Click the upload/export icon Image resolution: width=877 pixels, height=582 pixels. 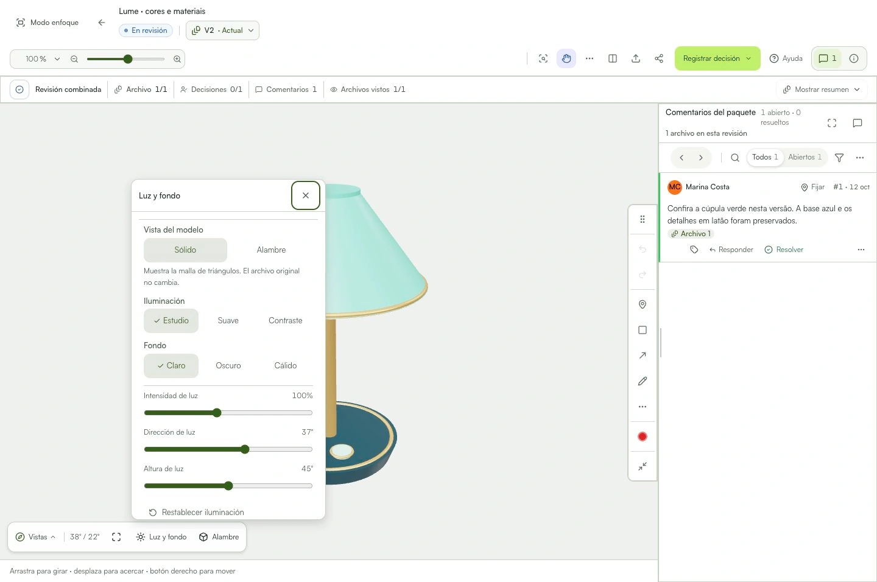[x=636, y=58]
